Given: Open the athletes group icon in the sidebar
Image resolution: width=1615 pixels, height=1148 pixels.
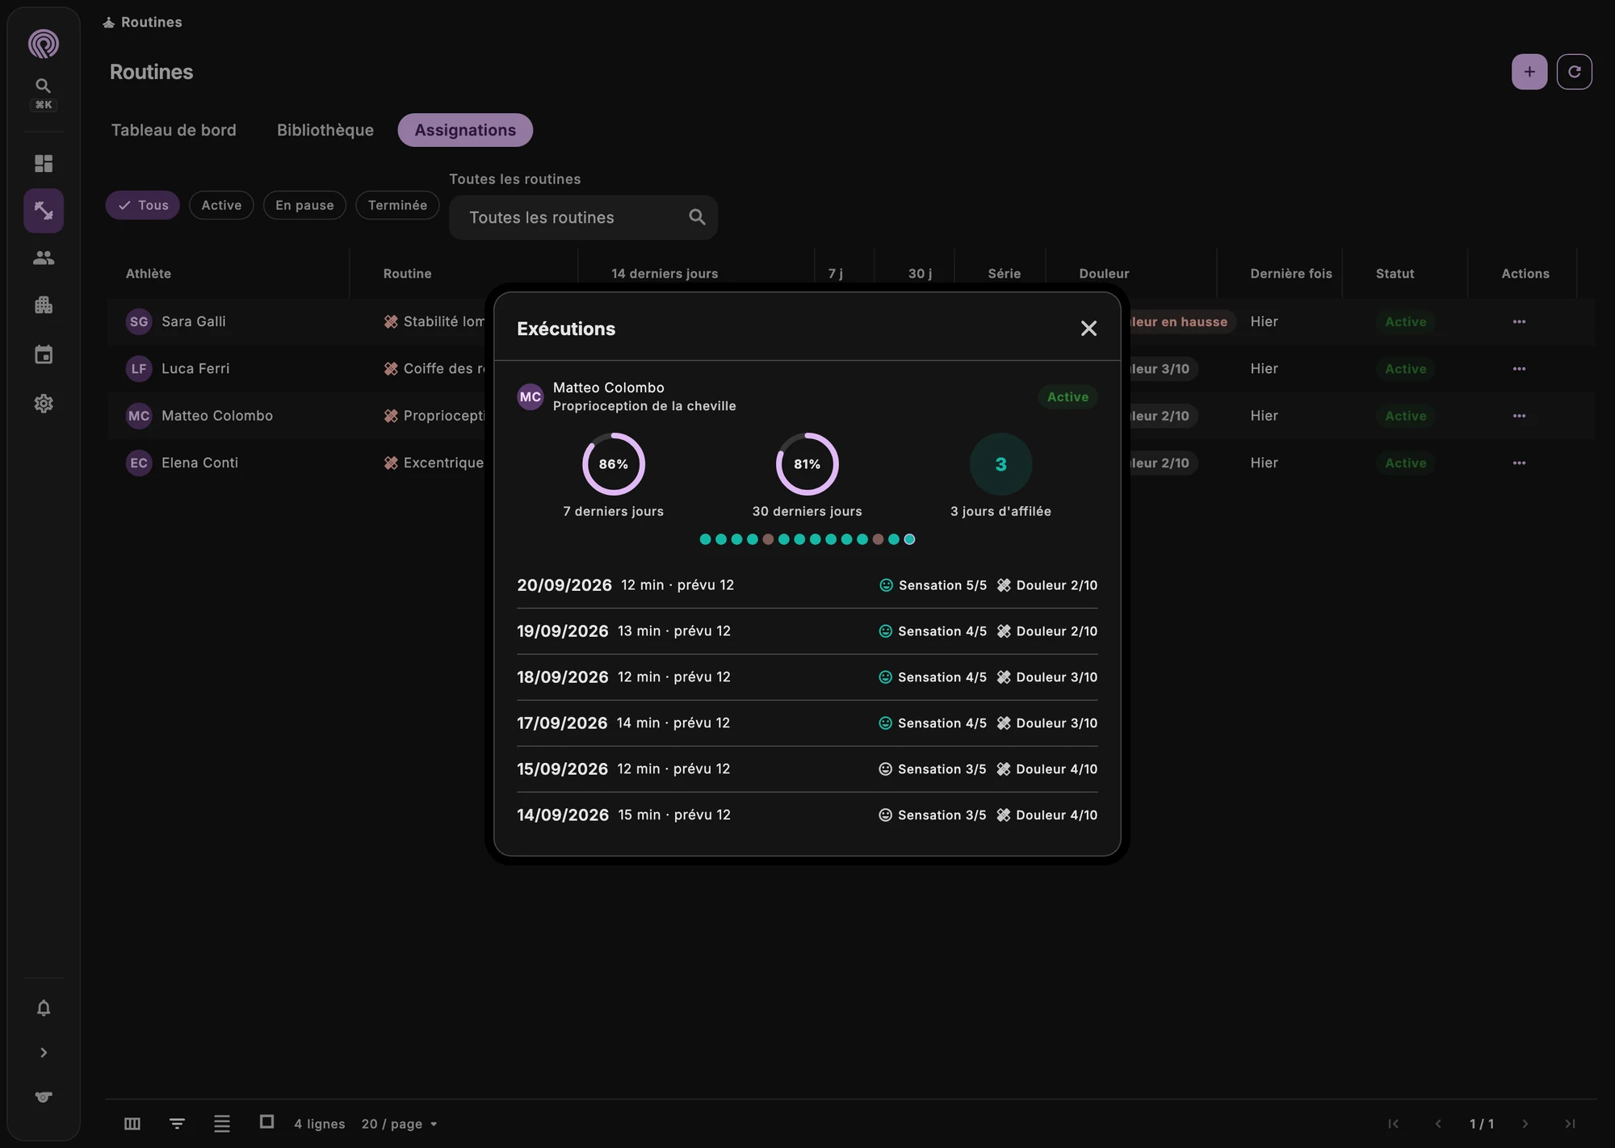Looking at the screenshot, I should 44,258.
